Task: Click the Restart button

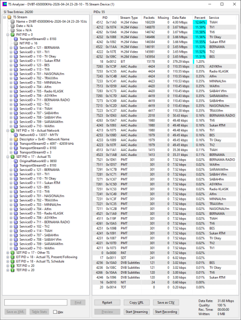Action: point(107,303)
